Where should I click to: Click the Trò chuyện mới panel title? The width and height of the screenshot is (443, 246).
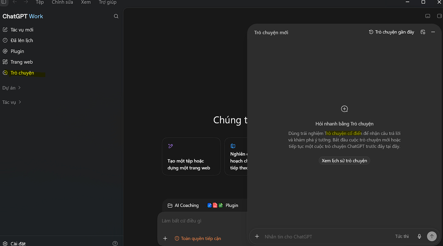point(271,32)
